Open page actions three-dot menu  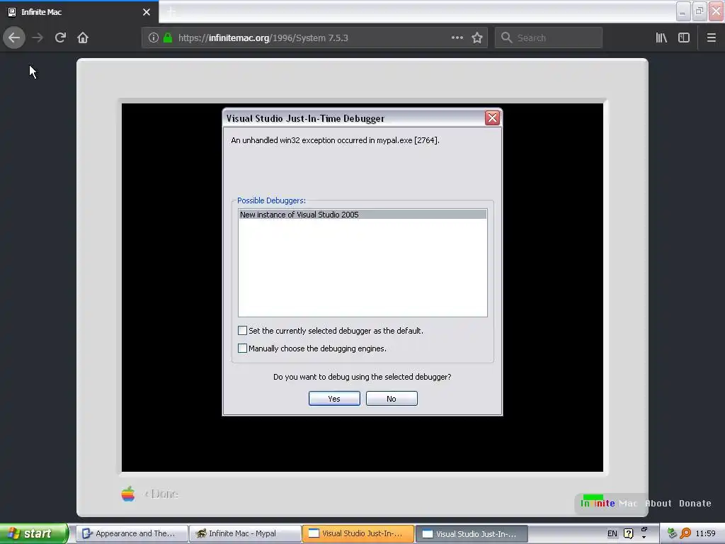pos(457,38)
